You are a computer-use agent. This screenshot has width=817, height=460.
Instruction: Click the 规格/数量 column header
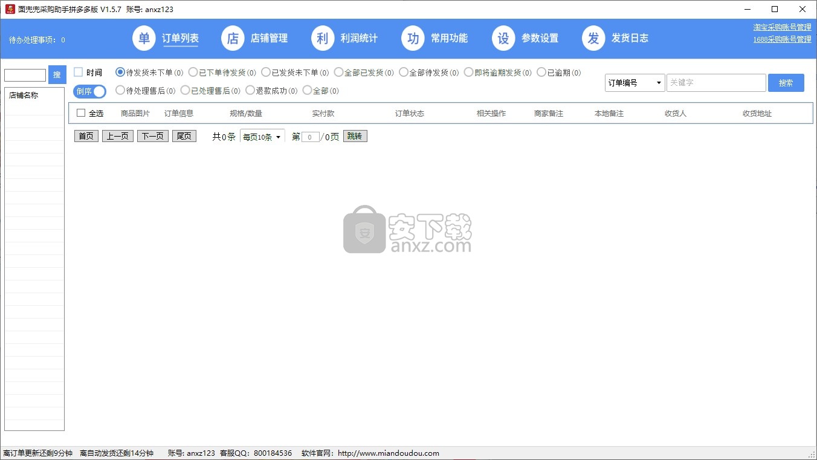(246, 113)
